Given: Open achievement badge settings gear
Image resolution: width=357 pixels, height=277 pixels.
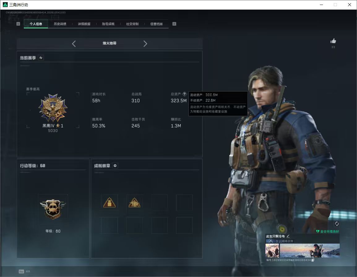Looking at the screenshot, I should tap(115, 166).
